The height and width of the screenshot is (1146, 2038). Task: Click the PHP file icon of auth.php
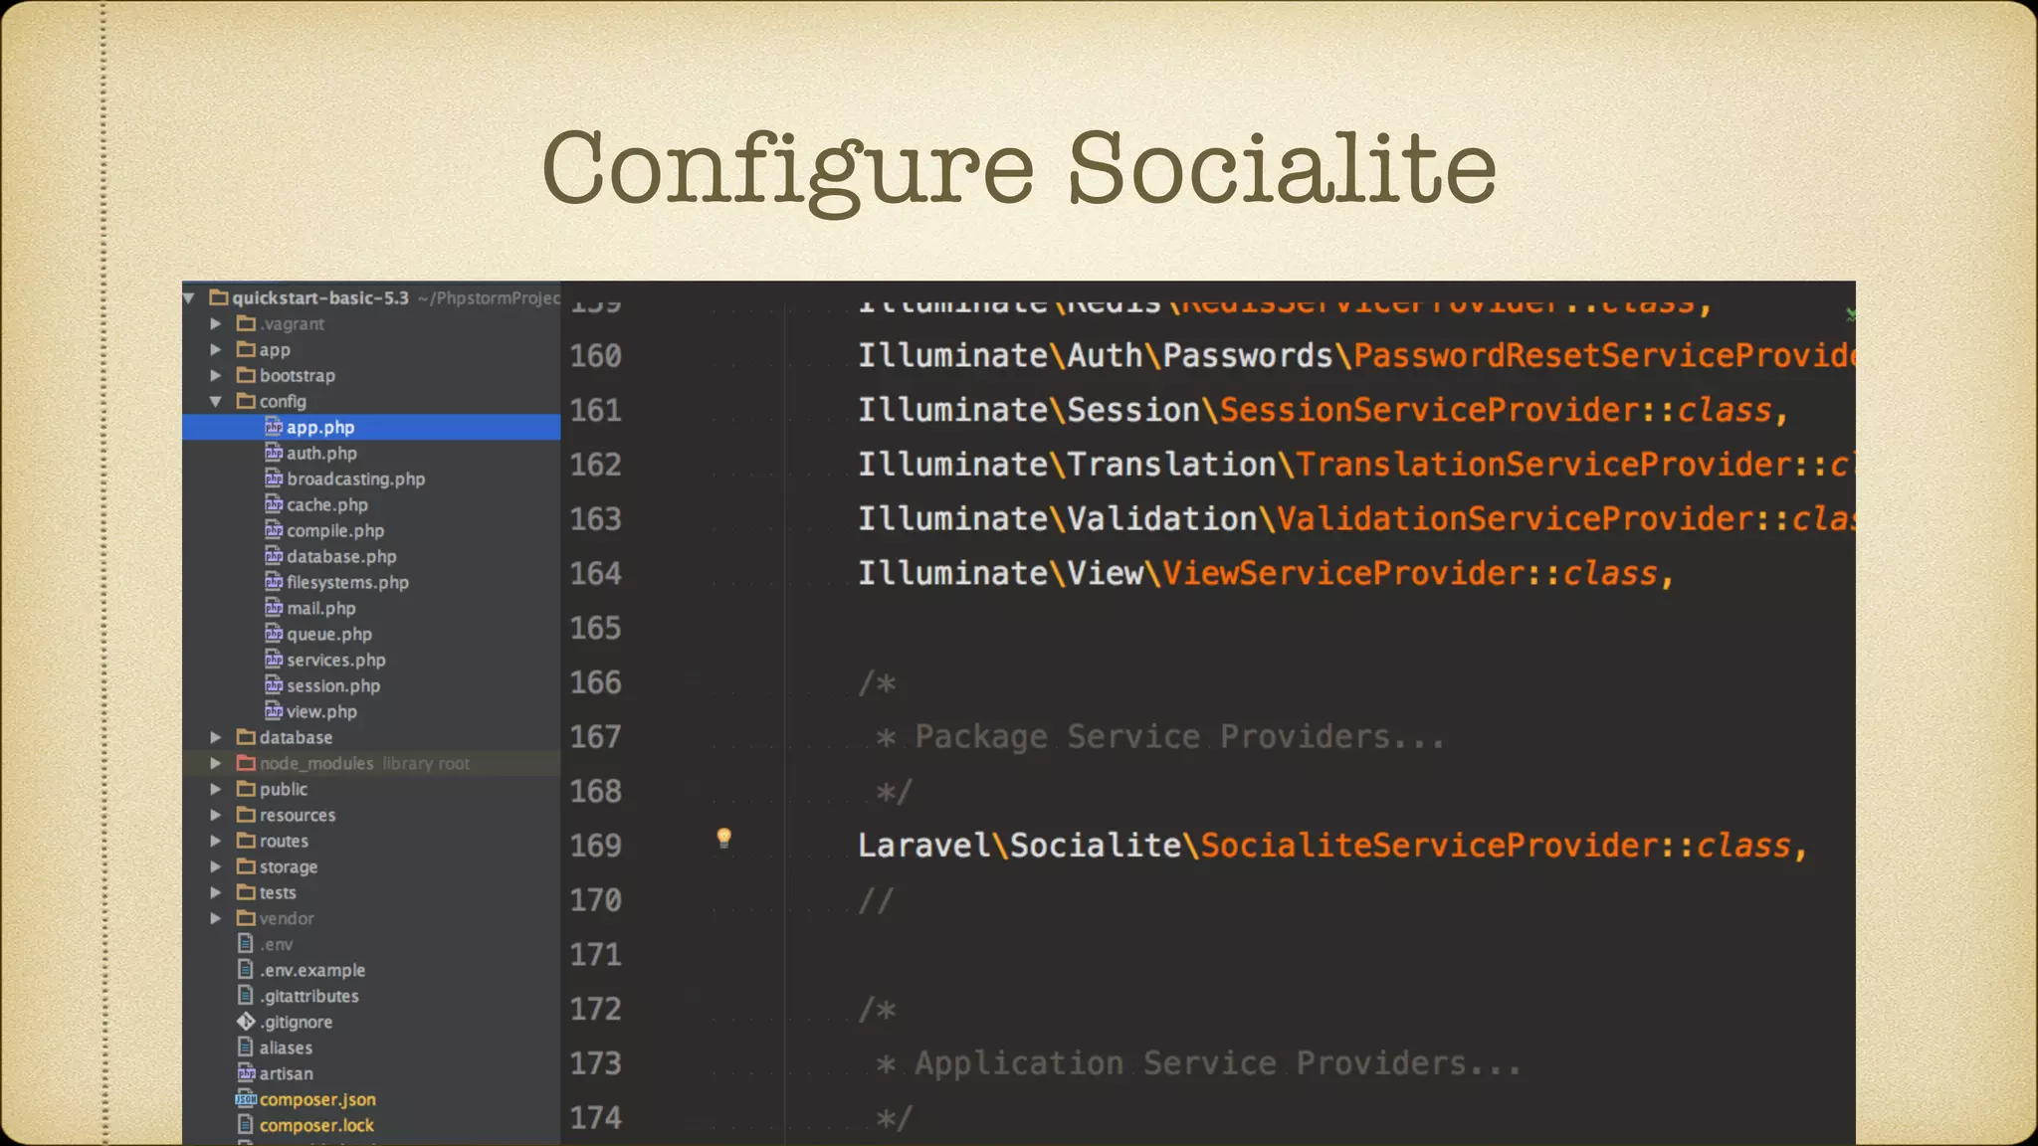tap(274, 452)
